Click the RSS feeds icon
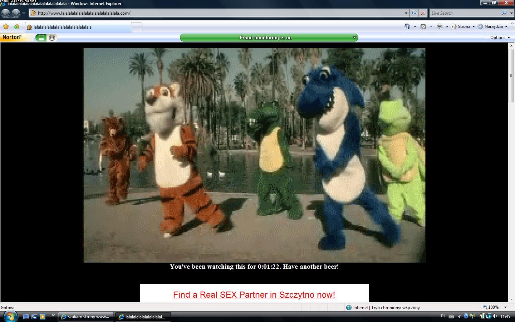The width and height of the screenshot is (515, 322). pos(423,26)
